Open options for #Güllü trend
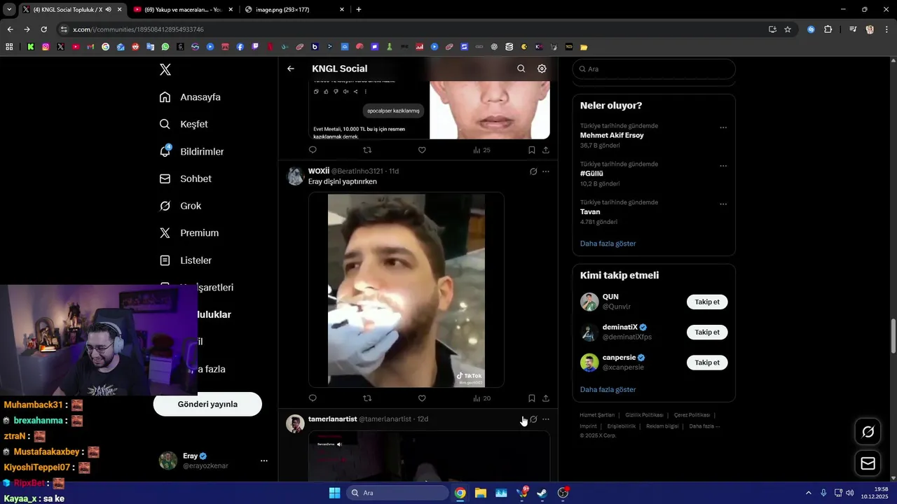The height and width of the screenshot is (504, 897). coord(723,166)
